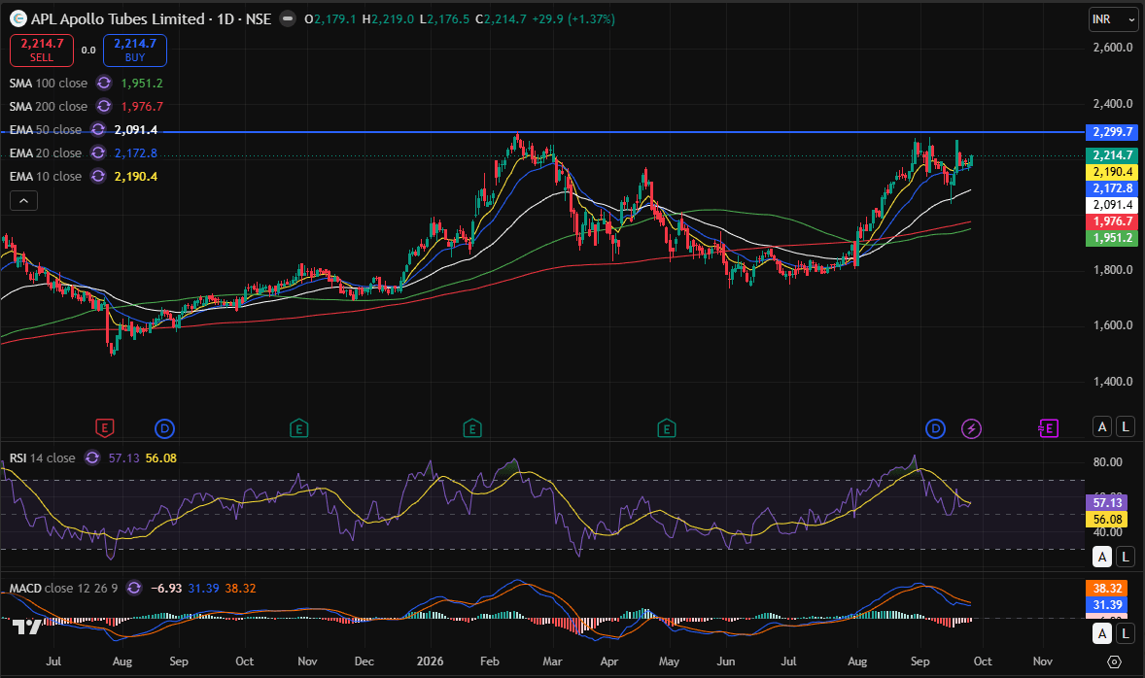
Task: Click the SMA 100 refresh indicator icon
Action: tap(104, 84)
